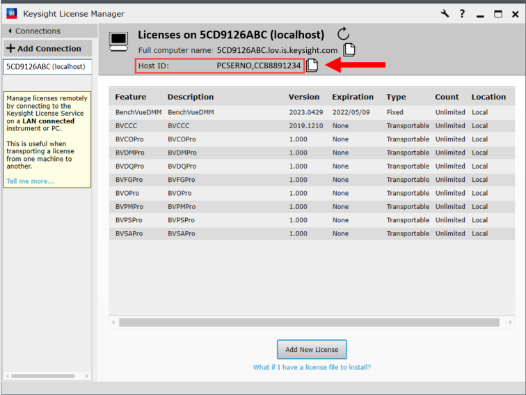This screenshot has height=395, width=526.
Task: Click the license table scrollbar left arrow
Action: pyautogui.click(x=113, y=323)
